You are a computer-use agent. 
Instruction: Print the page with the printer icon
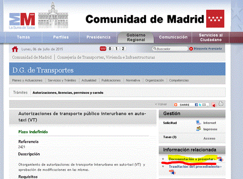click(221, 104)
